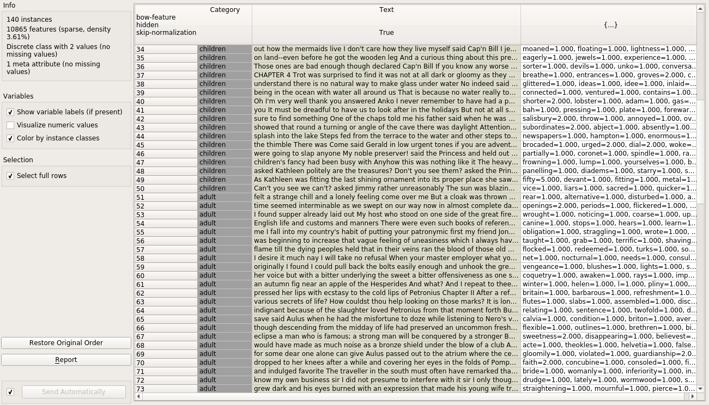Click the vertical scrollbar down arrow
Screen dimensions: 709x405
700,389
